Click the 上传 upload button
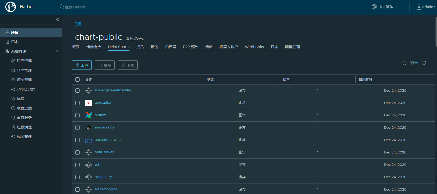The image size is (437, 194). 82,65
